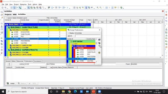Click the activity table horizontal scroll left arrow
The image size is (168, 94).
point(6,57)
